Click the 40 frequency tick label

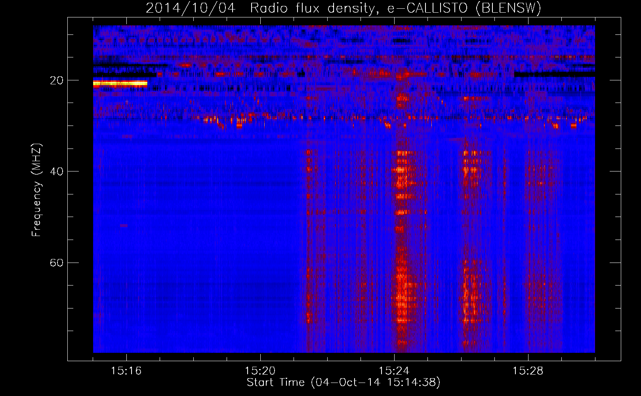click(x=57, y=171)
